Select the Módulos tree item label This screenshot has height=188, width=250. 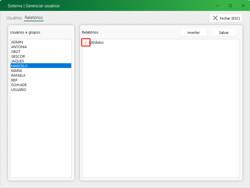96,43
